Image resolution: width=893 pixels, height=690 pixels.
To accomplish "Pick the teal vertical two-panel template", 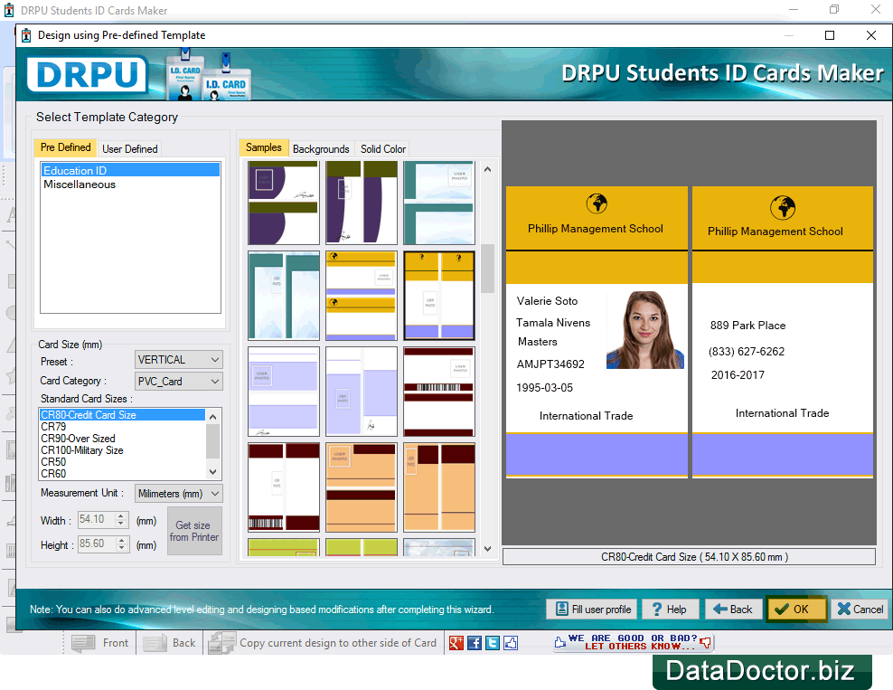I will pyautogui.click(x=284, y=296).
